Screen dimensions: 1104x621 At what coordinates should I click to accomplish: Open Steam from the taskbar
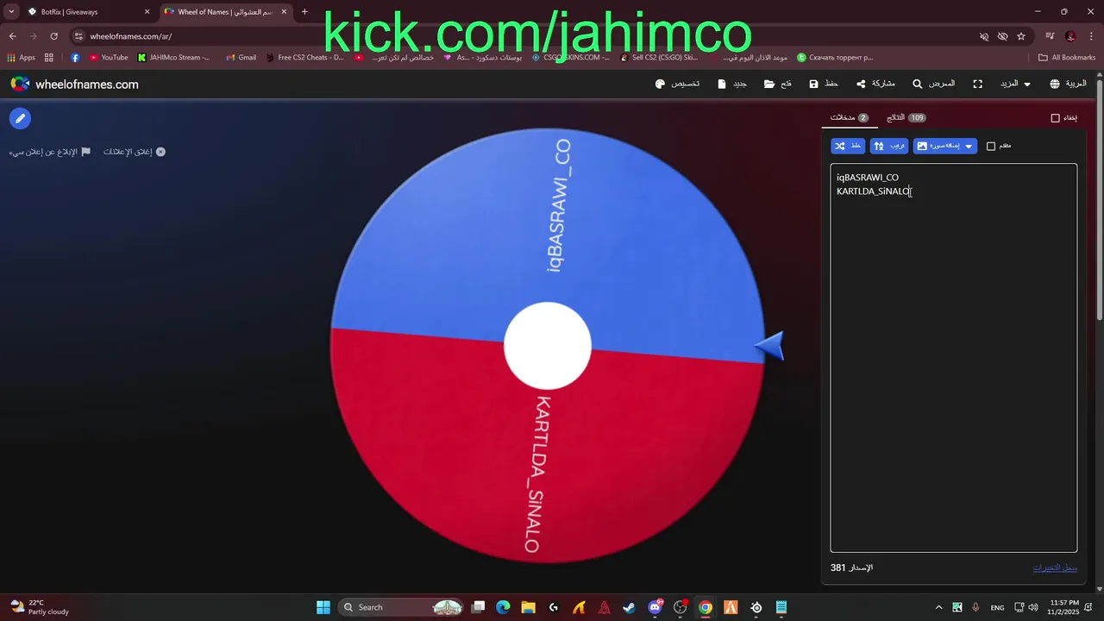(630, 607)
